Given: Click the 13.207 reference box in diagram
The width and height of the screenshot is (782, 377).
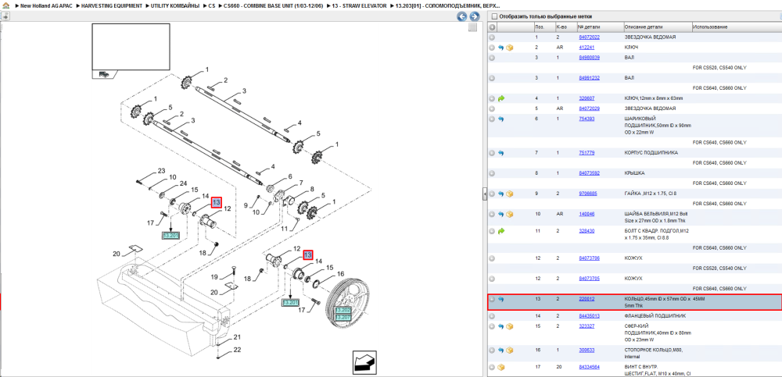Looking at the screenshot, I should click(x=343, y=316).
